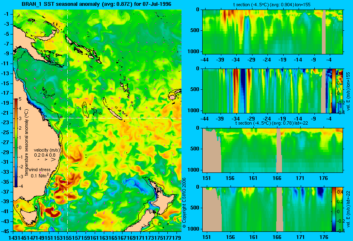The image size is (353, 241).
Task: Click the '-19' tick under lon=155 velocity section
Action: (282, 119)
